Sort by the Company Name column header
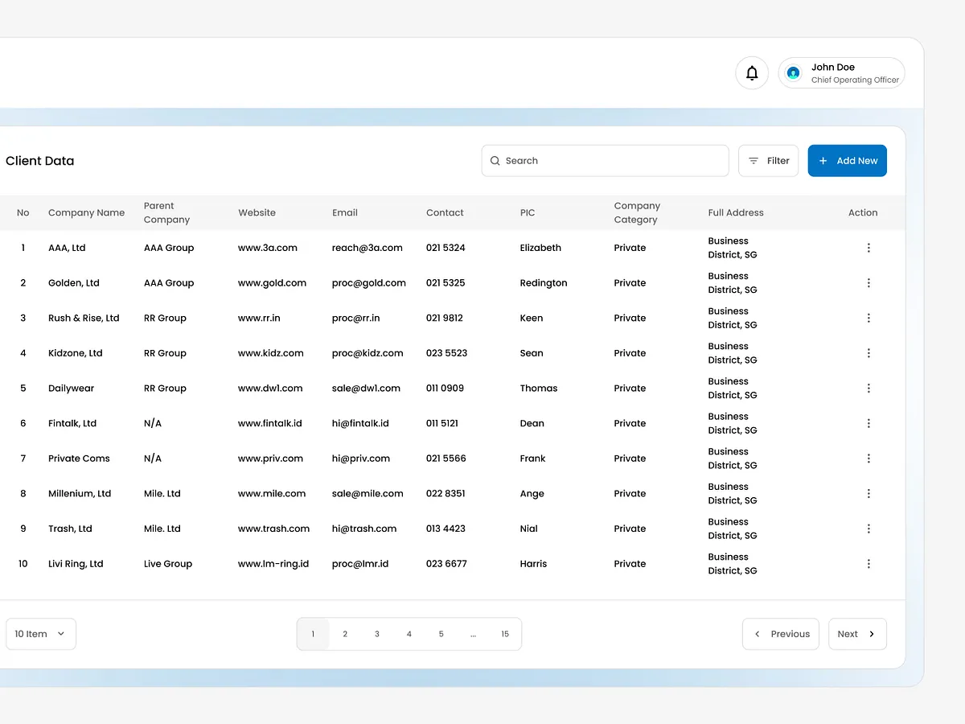The image size is (965, 724). 86,213
